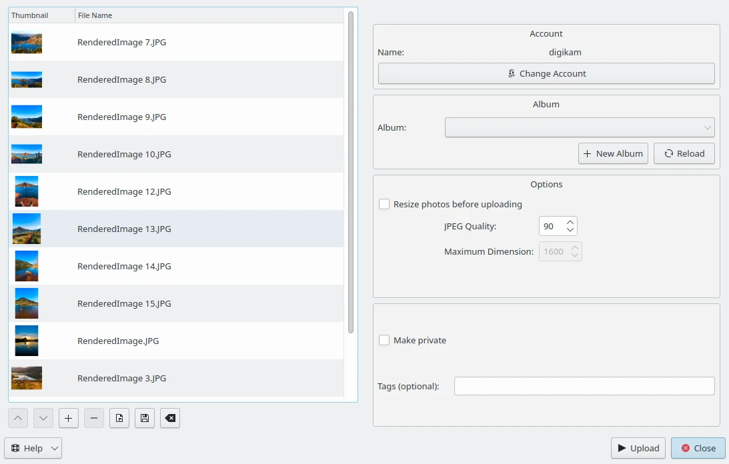Click the Thumbnail column header
Image resolution: width=729 pixels, height=464 pixels.
[x=41, y=15]
